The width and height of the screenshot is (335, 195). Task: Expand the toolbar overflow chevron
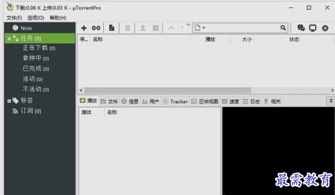188,25
